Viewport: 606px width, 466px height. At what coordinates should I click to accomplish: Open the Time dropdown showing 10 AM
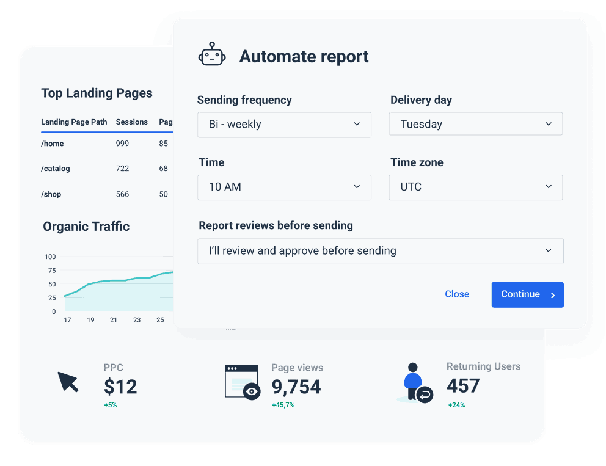pyautogui.click(x=284, y=187)
